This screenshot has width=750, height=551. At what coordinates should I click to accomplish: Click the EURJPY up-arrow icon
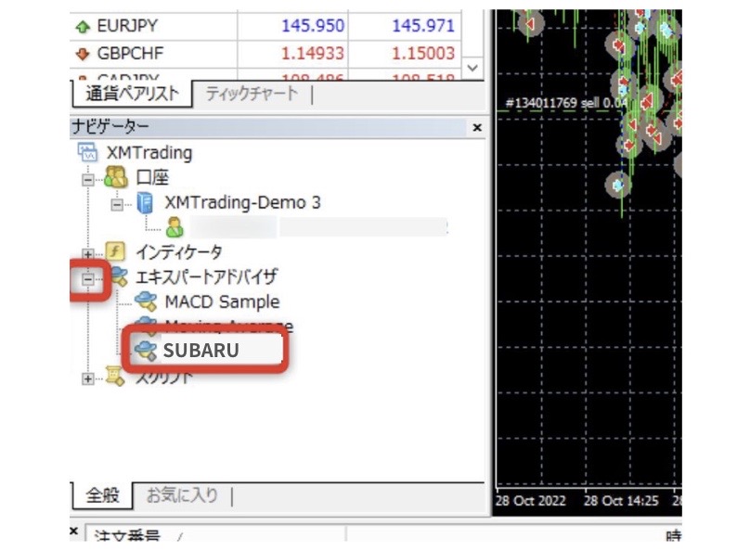pyautogui.click(x=83, y=26)
